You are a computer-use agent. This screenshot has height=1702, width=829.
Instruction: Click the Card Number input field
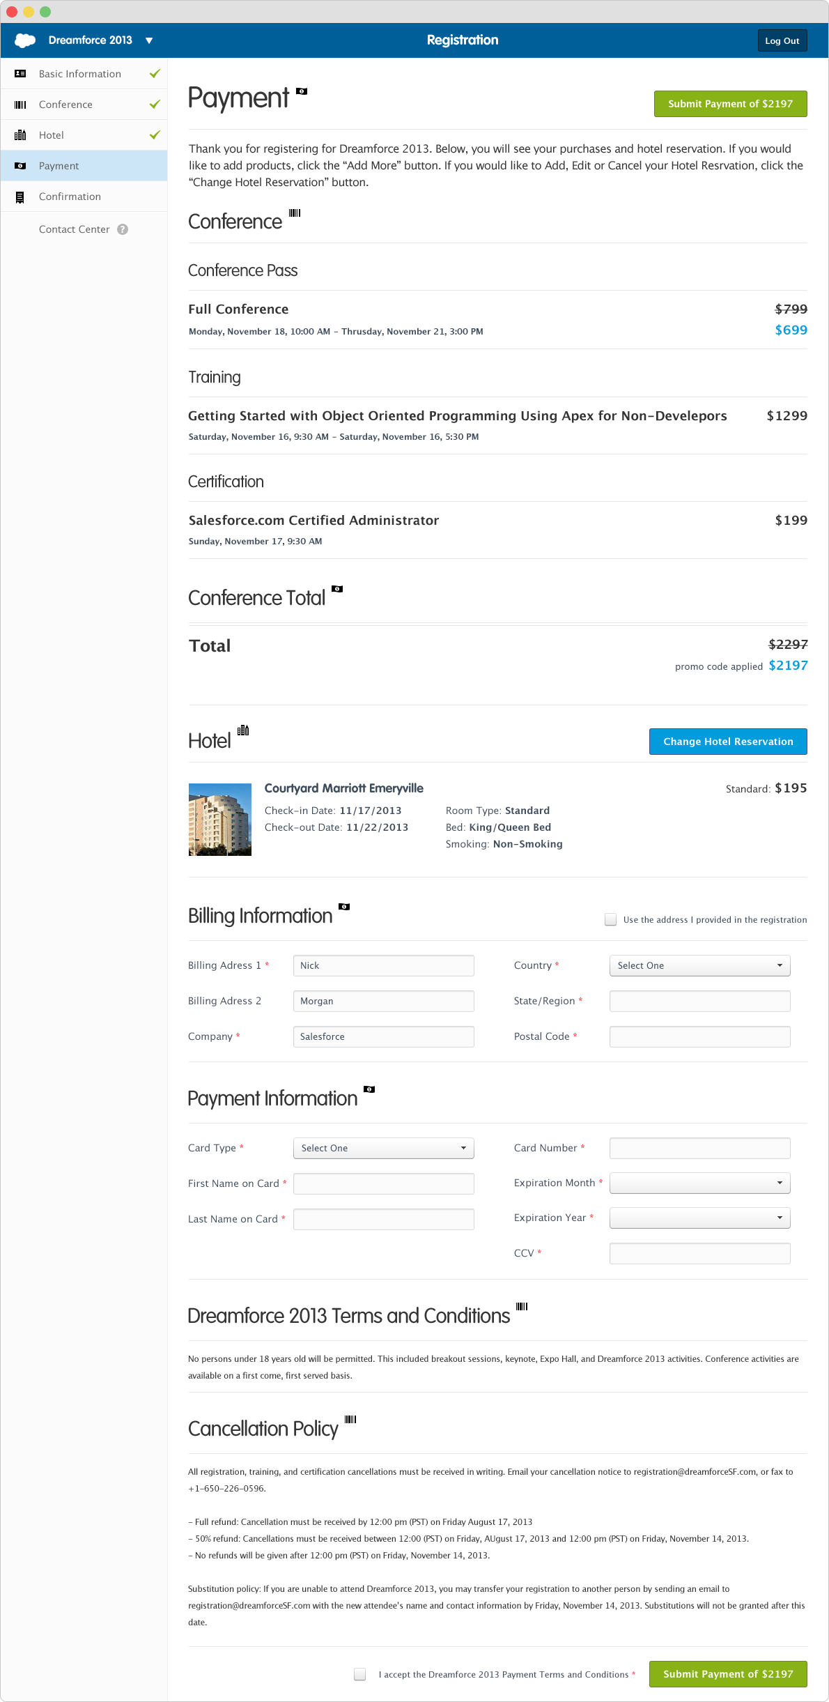pos(699,1148)
